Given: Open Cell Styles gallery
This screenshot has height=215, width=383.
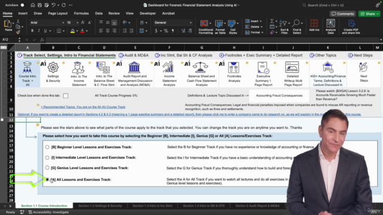Looking at the screenshot, I should (x=233, y=27).
